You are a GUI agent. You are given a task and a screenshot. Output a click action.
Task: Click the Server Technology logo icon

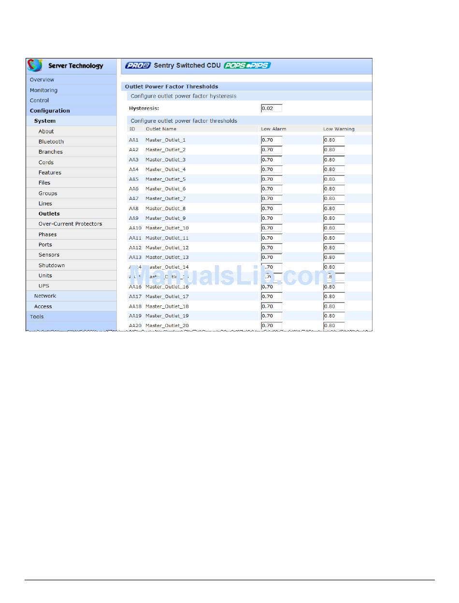pos(35,65)
